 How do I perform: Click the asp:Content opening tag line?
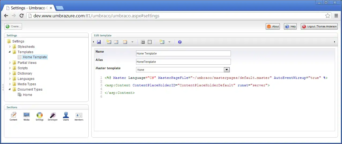(187, 85)
